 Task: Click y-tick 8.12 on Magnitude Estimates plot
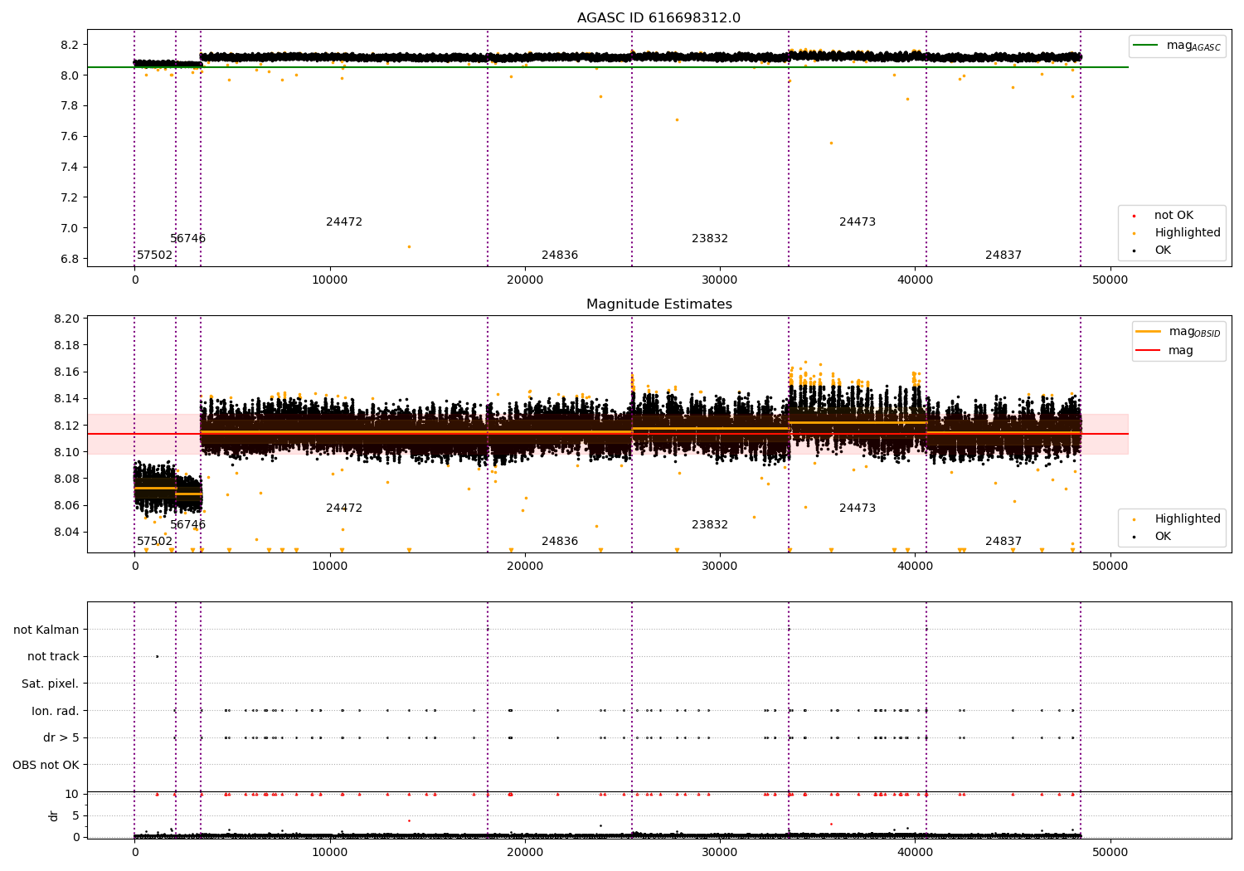(66, 426)
